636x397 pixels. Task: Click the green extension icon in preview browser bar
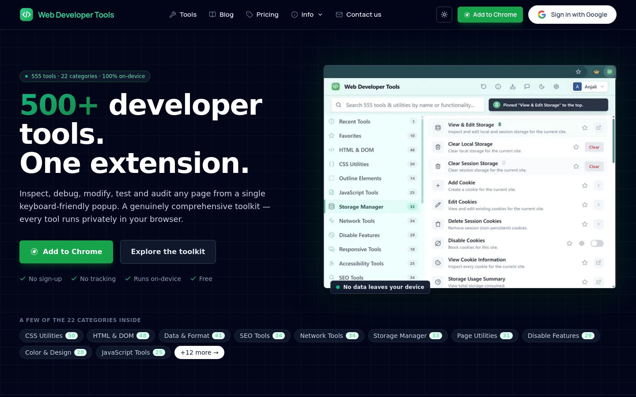point(609,71)
